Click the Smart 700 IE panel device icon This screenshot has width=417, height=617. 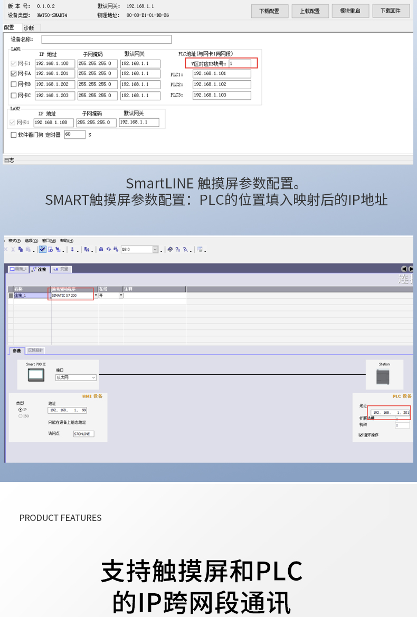(x=36, y=375)
